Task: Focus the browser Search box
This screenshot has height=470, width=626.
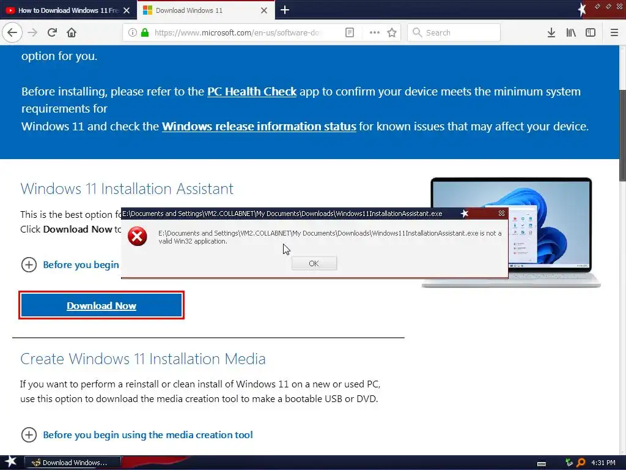Action: point(454,32)
